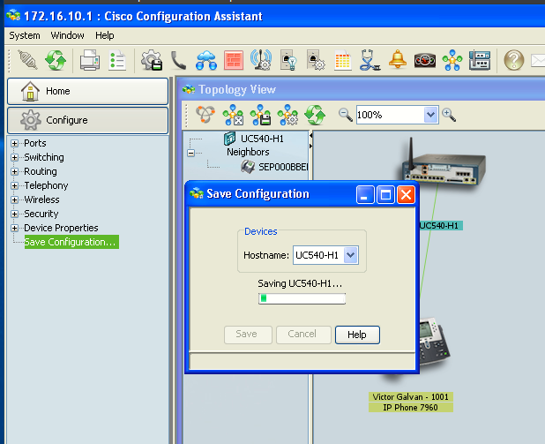Image resolution: width=545 pixels, height=444 pixels.
Task: Expand the Wireless tree node
Action: pyautogui.click(x=15, y=199)
